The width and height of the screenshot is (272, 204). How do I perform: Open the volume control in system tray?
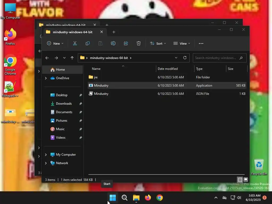(x=239, y=198)
